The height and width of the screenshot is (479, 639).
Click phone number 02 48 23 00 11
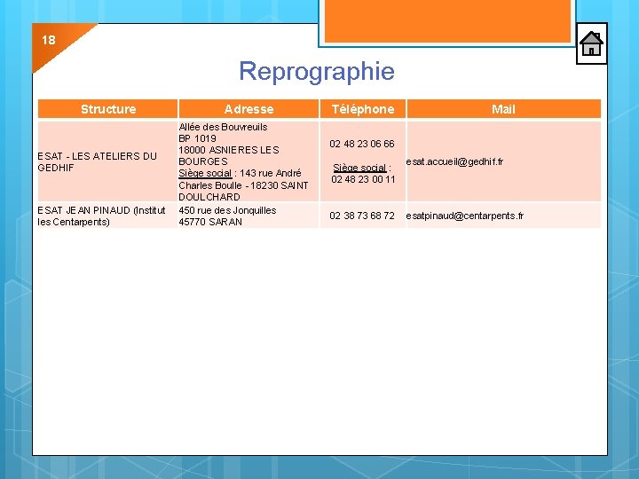[x=363, y=179]
